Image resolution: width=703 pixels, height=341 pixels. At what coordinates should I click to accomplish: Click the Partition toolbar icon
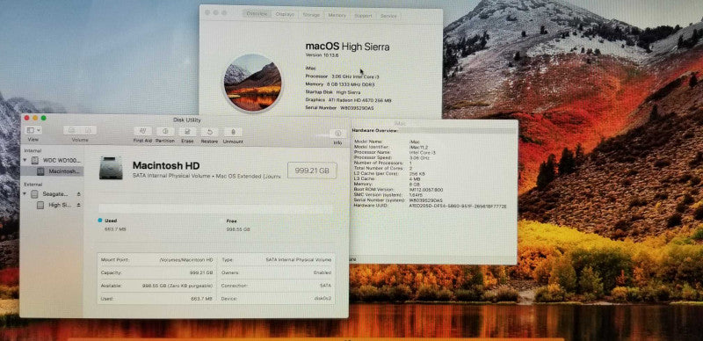165,132
